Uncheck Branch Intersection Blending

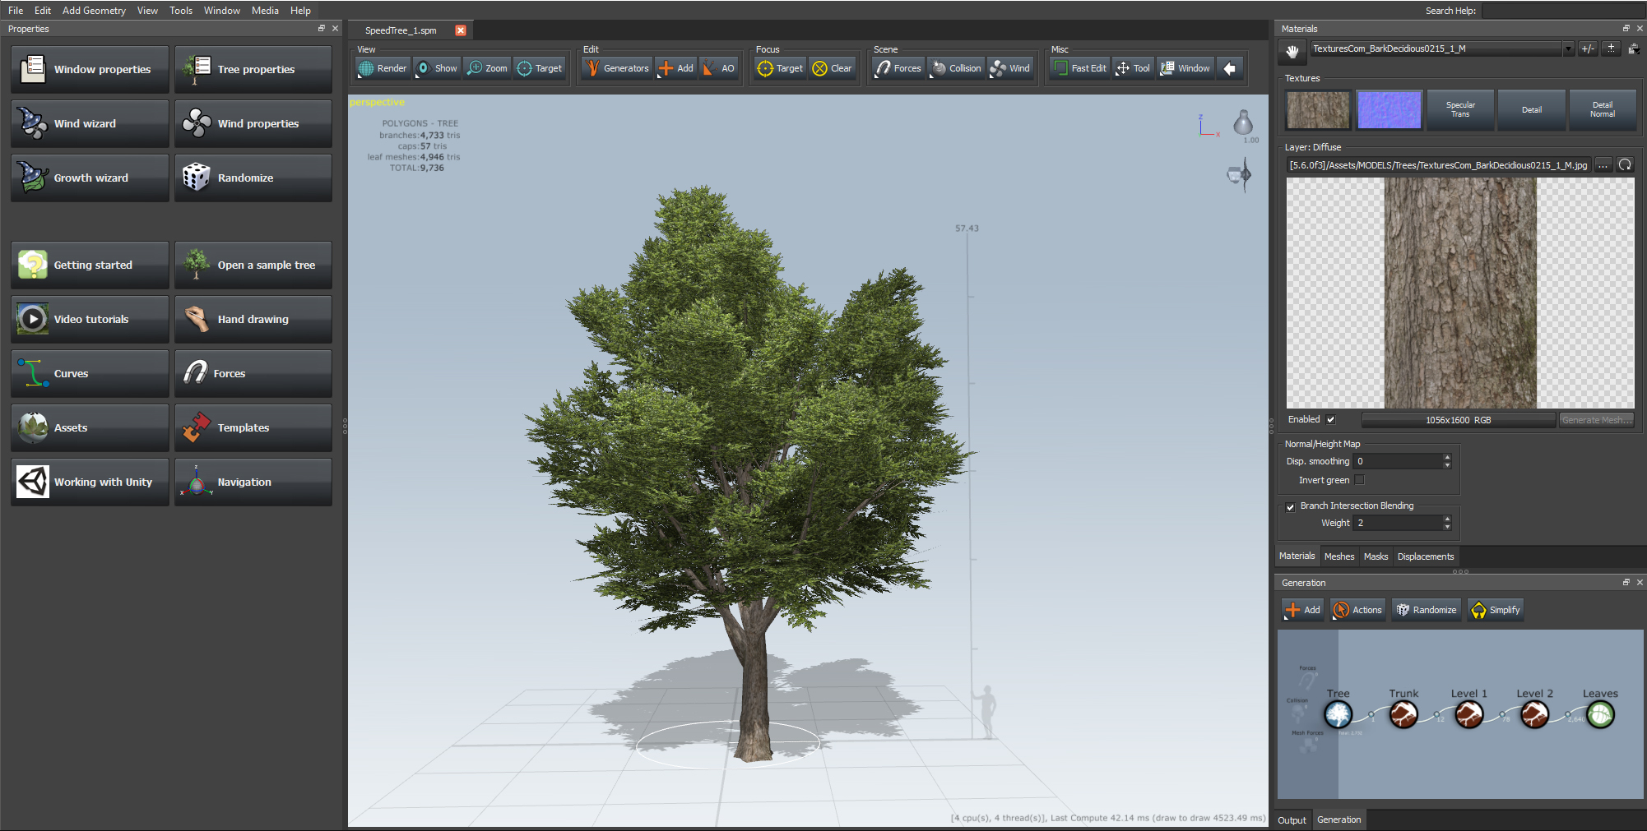click(x=1290, y=507)
